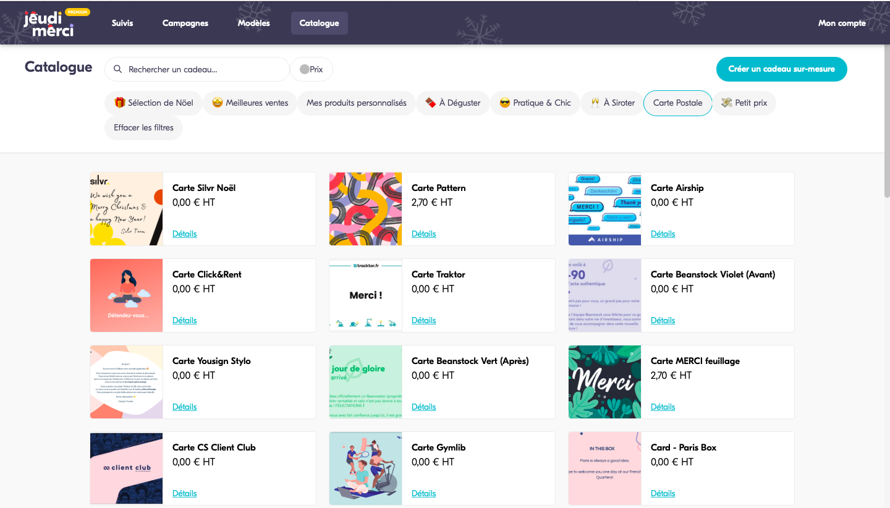Click the Carte Beanstock Violet (Avant) title
Screen dimensions: 890x508
[713, 274]
